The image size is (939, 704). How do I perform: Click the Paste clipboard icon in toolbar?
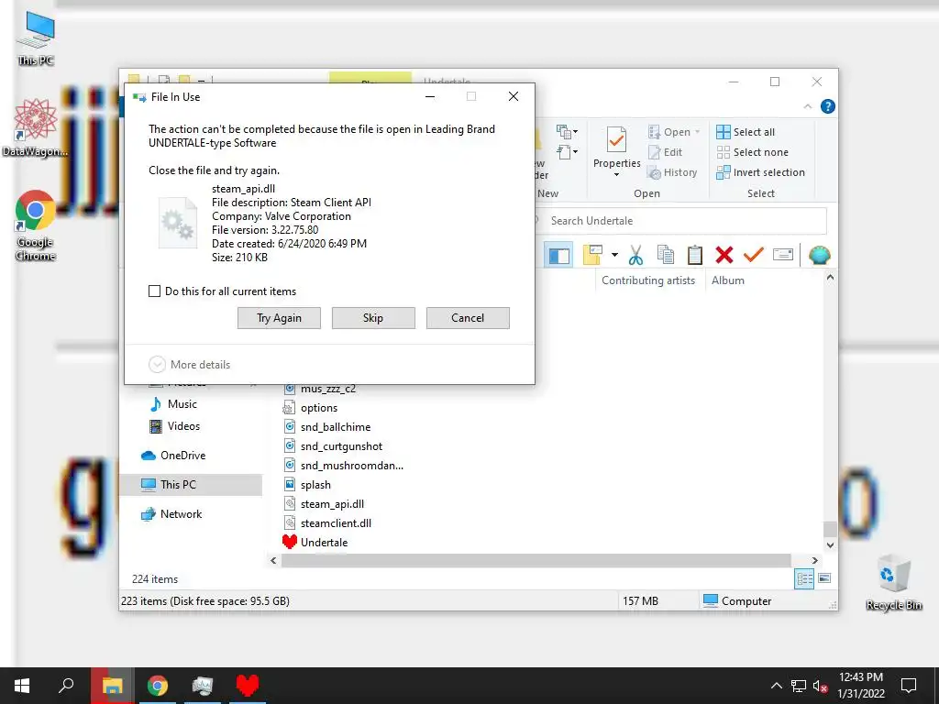[695, 255]
